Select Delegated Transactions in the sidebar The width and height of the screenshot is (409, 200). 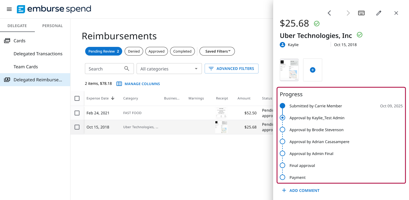[x=38, y=54]
